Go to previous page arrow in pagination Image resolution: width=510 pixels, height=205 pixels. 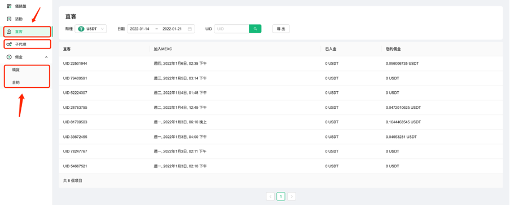[270, 196]
